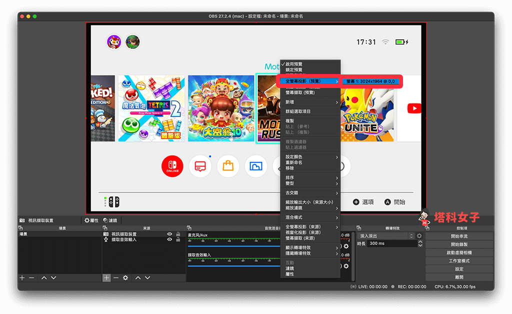Click the 啟動虛擬相機 button
This screenshot has width=512, height=314.
click(x=459, y=252)
